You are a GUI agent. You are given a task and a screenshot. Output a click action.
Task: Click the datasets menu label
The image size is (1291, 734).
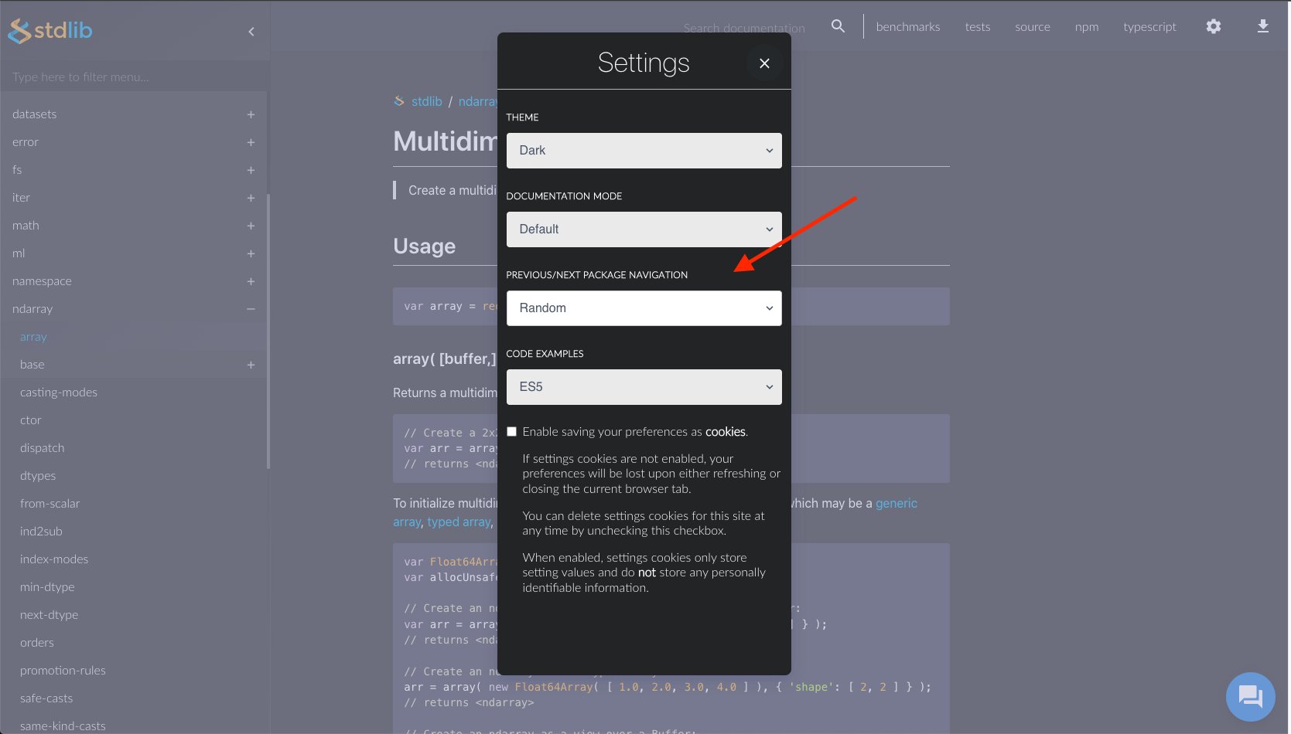pos(35,114)
